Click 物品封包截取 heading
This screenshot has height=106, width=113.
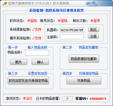tap(88, 47)
